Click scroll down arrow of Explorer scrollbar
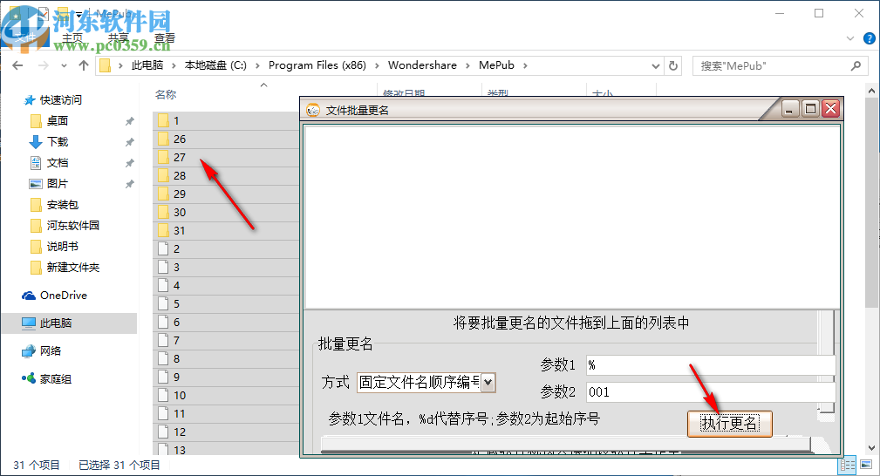The image size is (880, 476). (871, 448)
